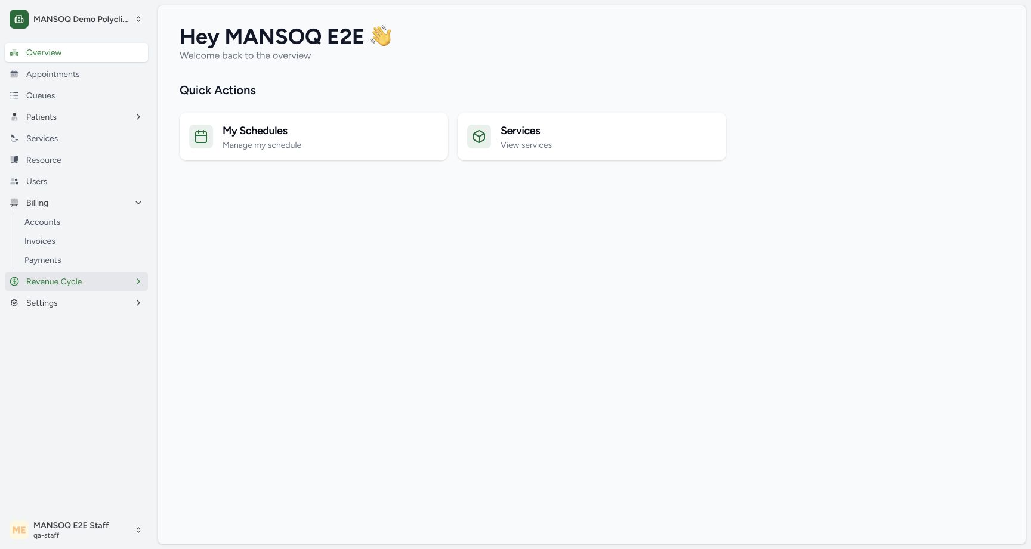Image resolution: width=1031 pixels, height=549 pixels.
Task: Click the Resource icon in sidebar
Action: [x=14, y=160]
